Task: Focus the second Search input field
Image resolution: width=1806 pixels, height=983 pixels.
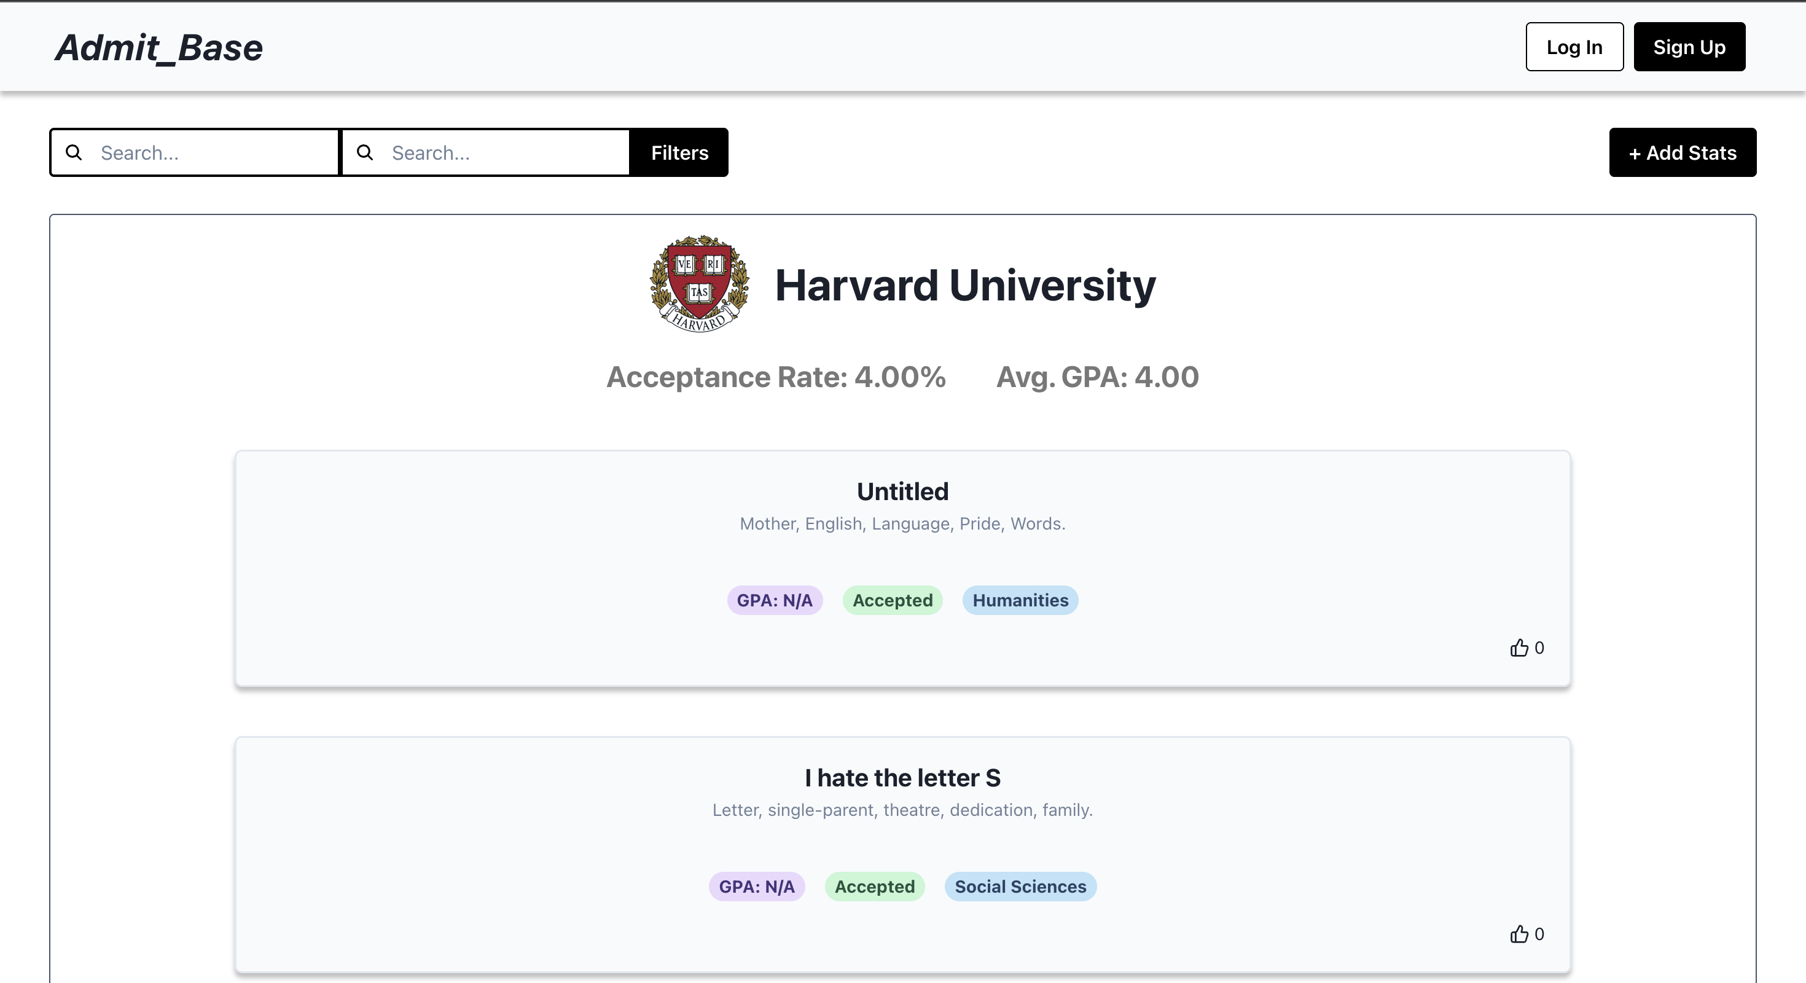Action: coord(501,152)
